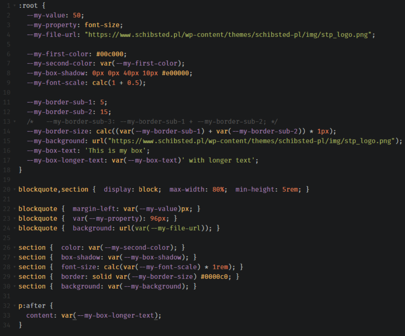
Task: Collapse the :root block fold arrow on line 1
Action: point(14,6)
